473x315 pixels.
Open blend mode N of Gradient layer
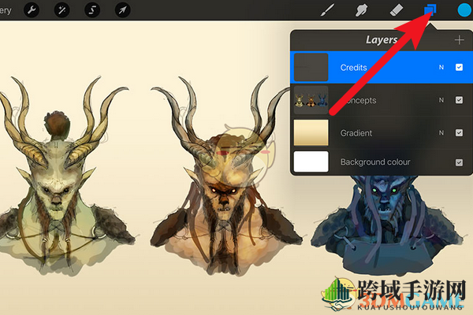point(441,132)
